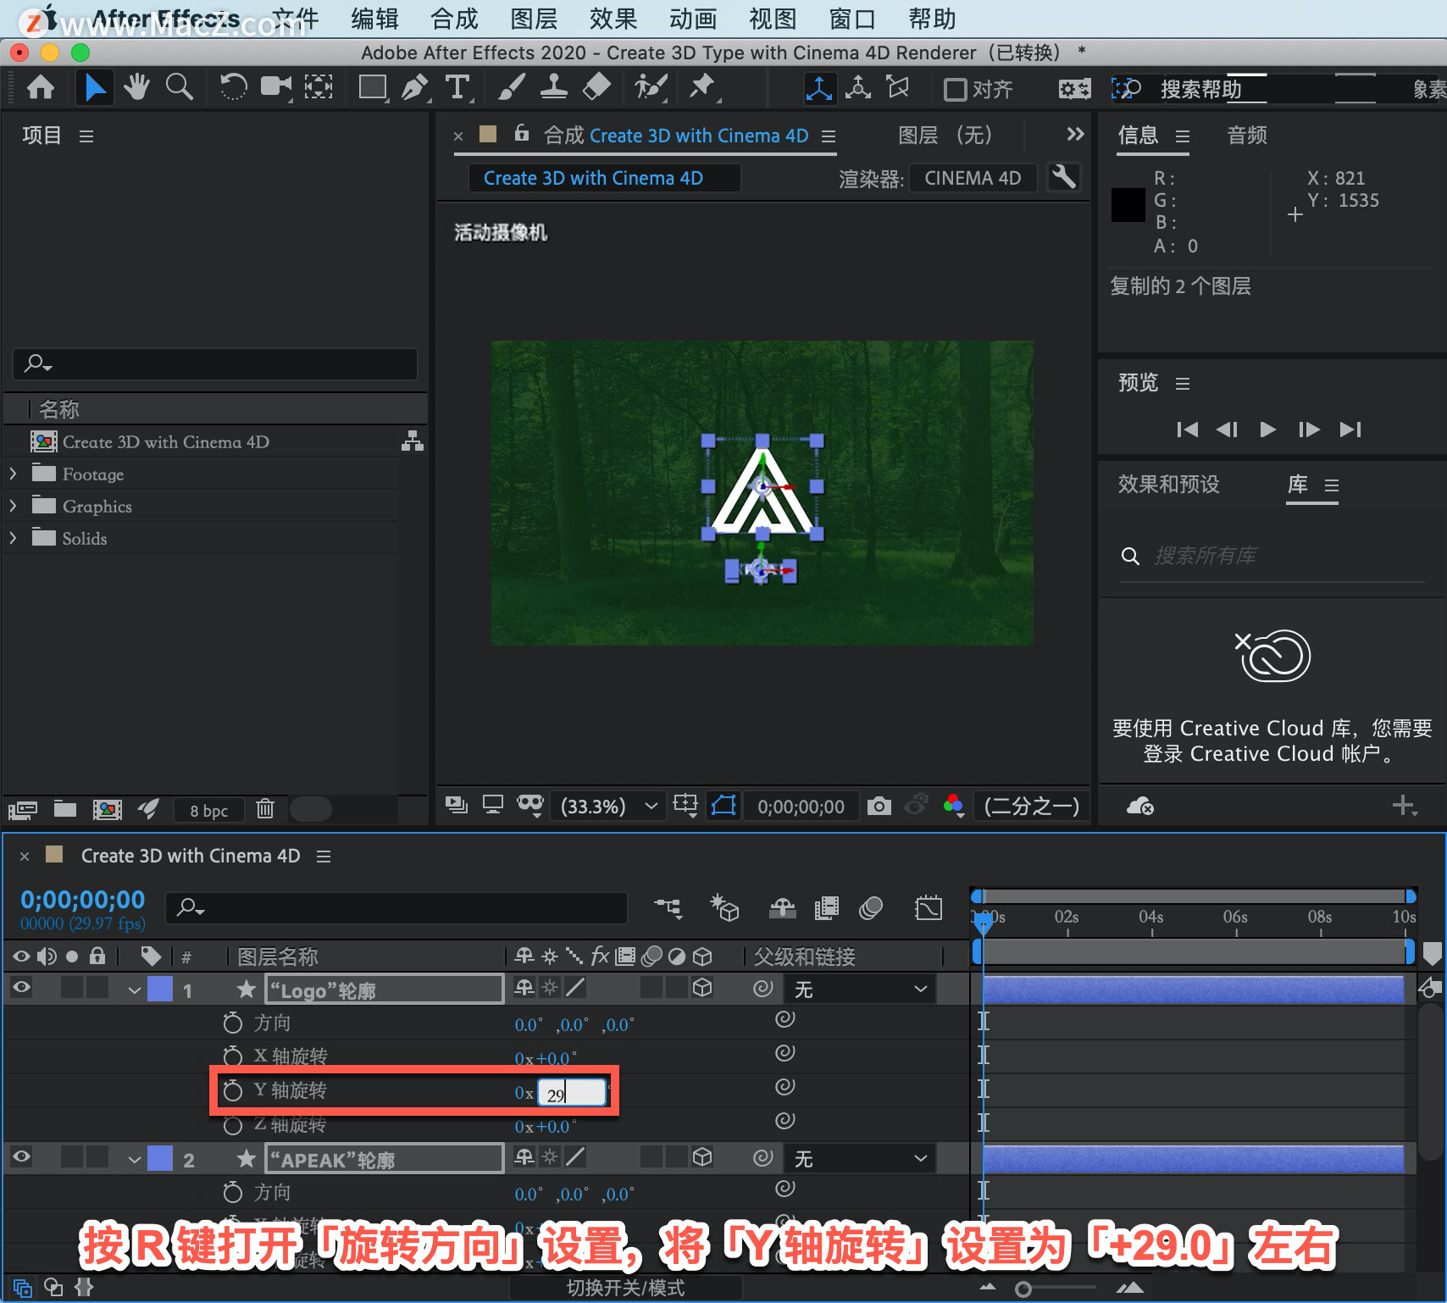
Task: Select the Eraser tool
Action: tap(597, 87)
